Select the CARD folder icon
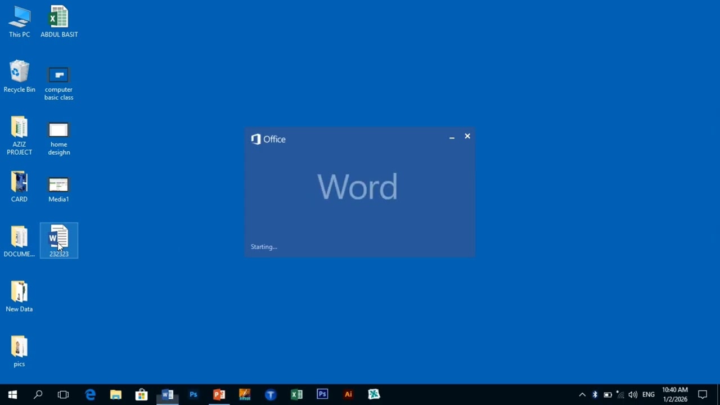 [19, 187]
